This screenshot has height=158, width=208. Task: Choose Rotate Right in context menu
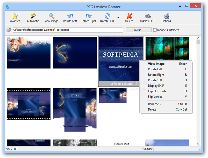tap(165, 75)
